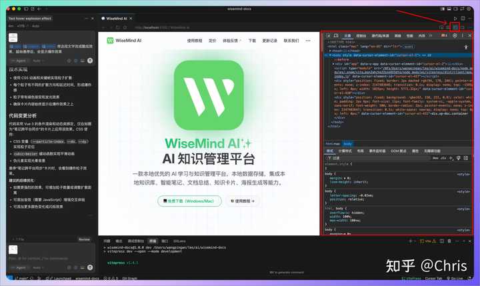The width and height of the screenshot is (480, 286).
Task: Open the 更新记录 changelog nav link
Action: 270,41
